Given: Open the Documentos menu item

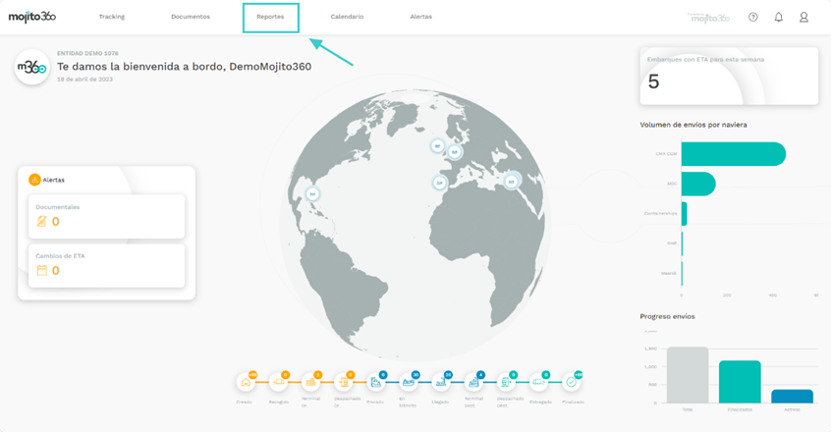Looking at the screenshot, I should pyautogui.click(x=191, y=17).
